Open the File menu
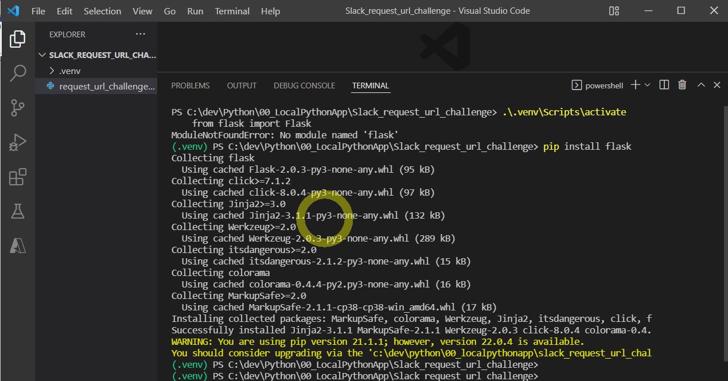728x381 pixels. click(x=38, y=11)
